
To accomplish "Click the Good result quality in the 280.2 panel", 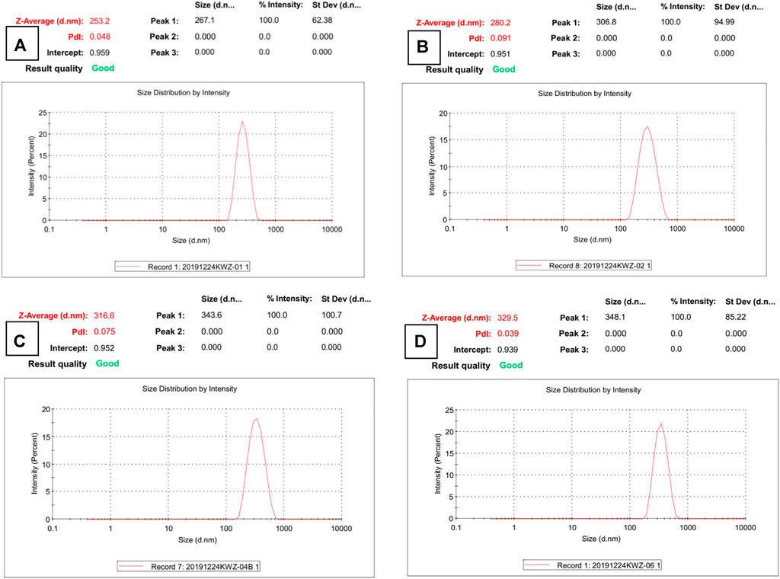I will [504, 69].
